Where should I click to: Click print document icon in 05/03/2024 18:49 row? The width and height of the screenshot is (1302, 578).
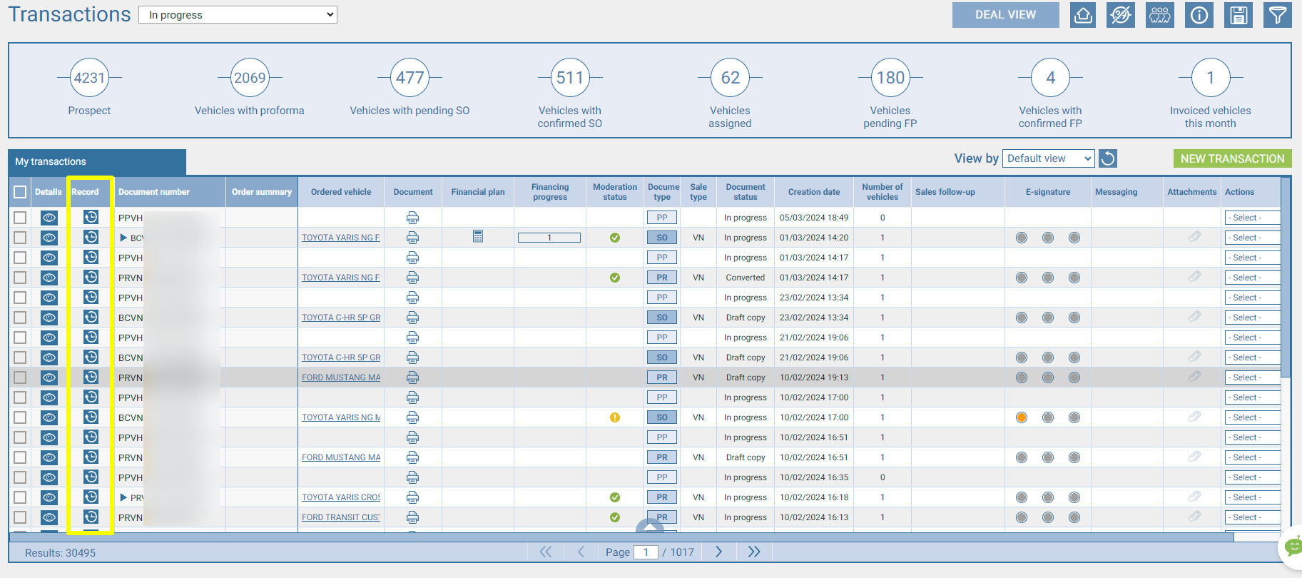[412, 218]
